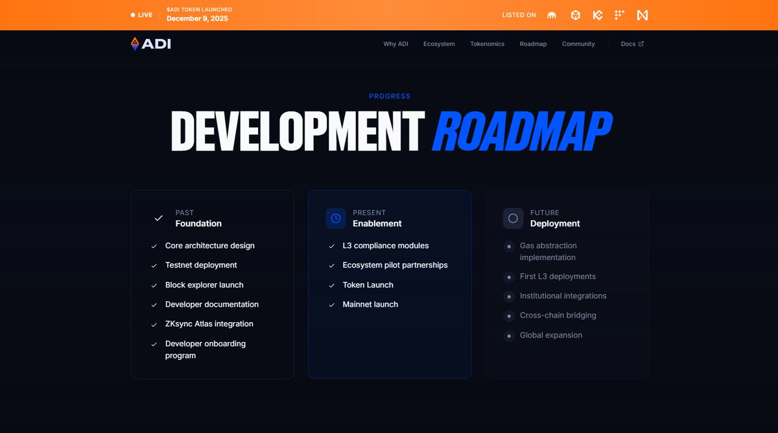
Task: Click the 'Institutional integrations' text
Action: [x=563, y=296]
